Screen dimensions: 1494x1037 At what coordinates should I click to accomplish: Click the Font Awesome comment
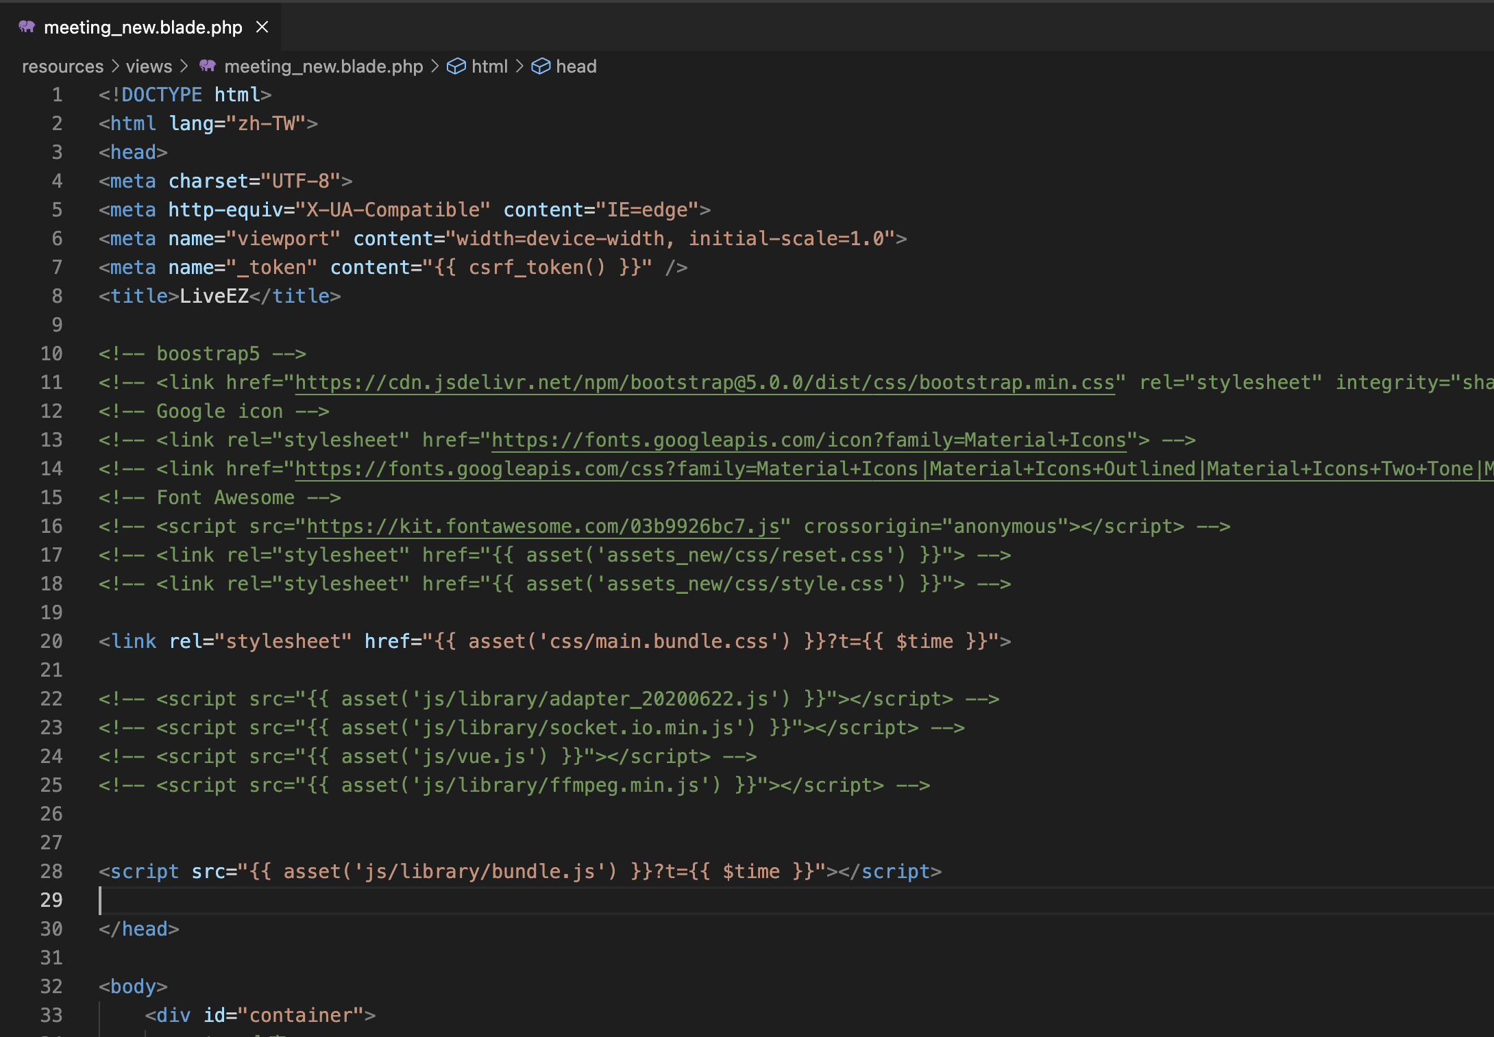(220, 497)
